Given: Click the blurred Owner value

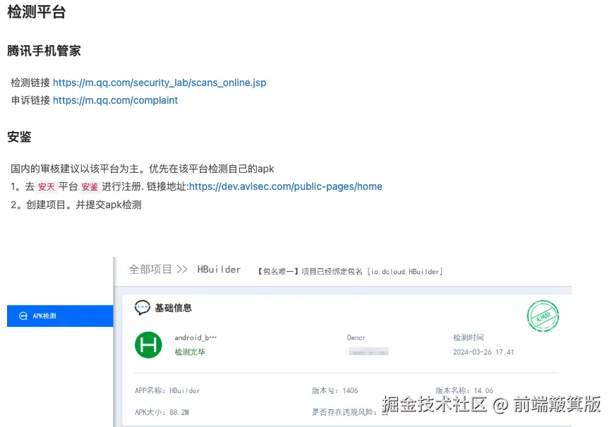Looking at the screenshot, I should (368, 351).
